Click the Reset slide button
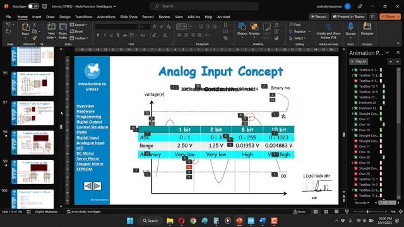Viewport: 404px width, 227px height. 76,32
